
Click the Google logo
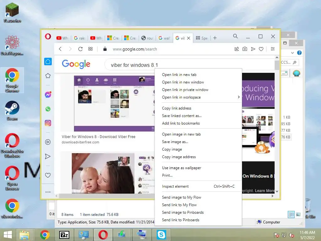(76, 64)
